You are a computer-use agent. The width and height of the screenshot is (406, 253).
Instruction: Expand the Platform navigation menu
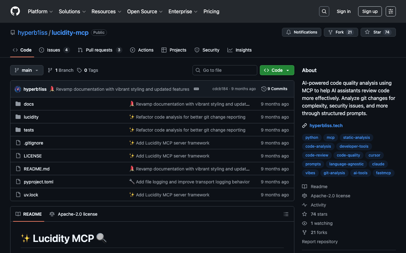(40, 11)
